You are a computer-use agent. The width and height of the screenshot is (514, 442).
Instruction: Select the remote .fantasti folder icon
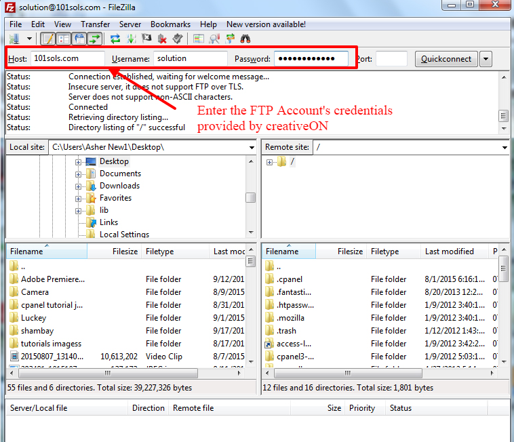tap(269, 292)
